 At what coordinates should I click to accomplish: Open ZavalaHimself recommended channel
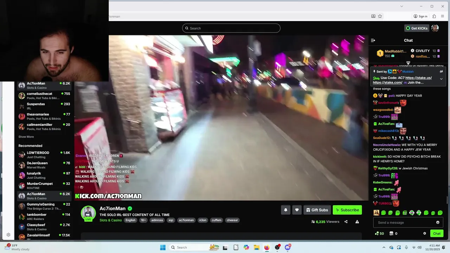(x=44, y=236)
